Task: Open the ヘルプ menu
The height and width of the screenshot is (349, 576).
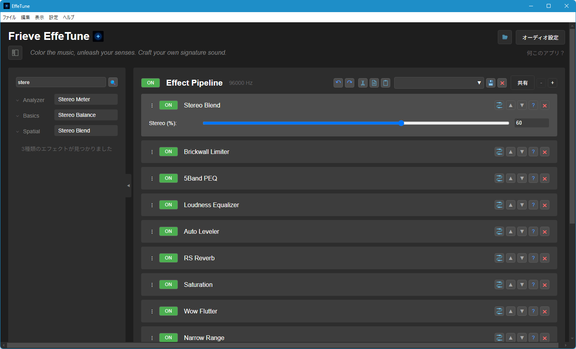Action: [x=69, y=17]
